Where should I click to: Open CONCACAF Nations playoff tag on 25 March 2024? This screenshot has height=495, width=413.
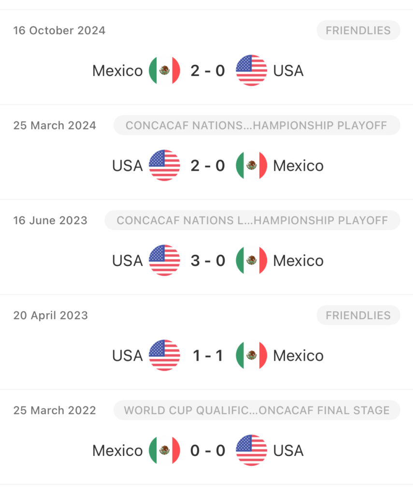coord(257,125)
